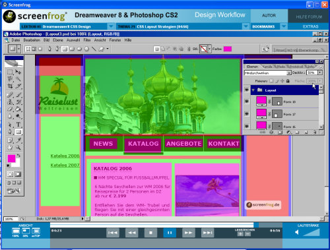Choose Polygon shape in options bar
The image size is (330, 250).
86,49
